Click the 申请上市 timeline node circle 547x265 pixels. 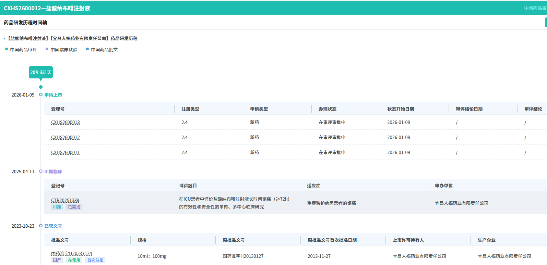coord(41,95)
